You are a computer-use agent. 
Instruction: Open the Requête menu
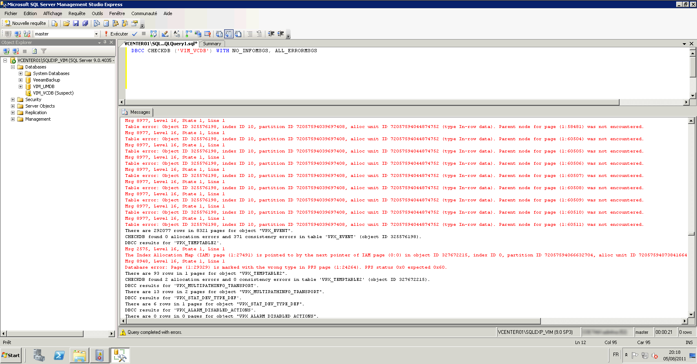pyautogui.click(x=77, y=13)
